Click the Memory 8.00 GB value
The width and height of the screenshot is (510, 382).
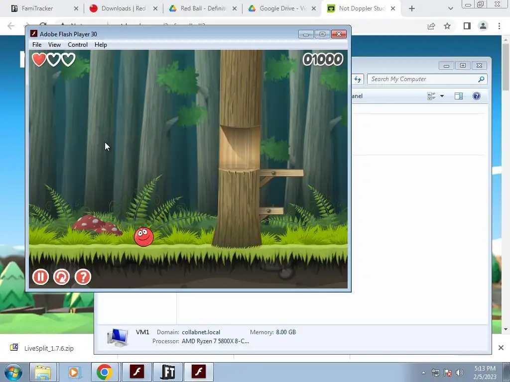(286, 332)
